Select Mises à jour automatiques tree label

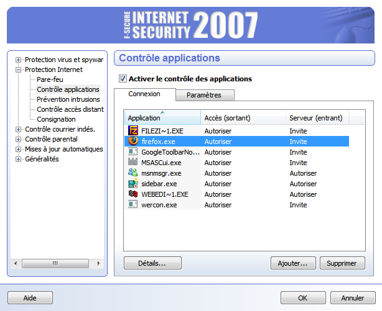[x=64, y=149]
